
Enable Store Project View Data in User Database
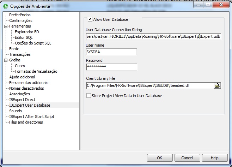point(88,96)
